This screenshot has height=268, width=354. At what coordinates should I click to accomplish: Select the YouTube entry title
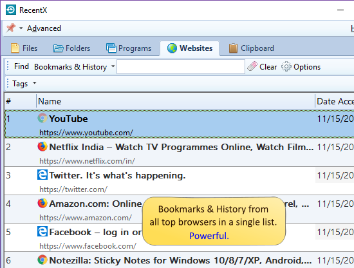[x=68, y=119]
